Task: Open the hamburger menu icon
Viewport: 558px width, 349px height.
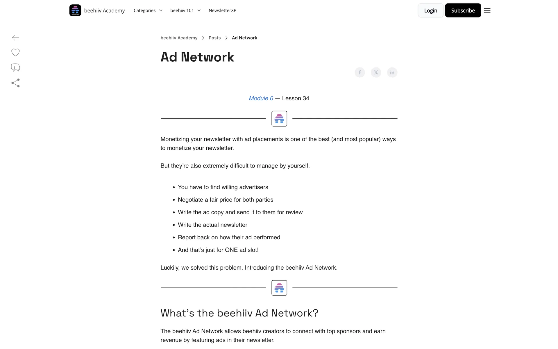Action: pos(487,10)
